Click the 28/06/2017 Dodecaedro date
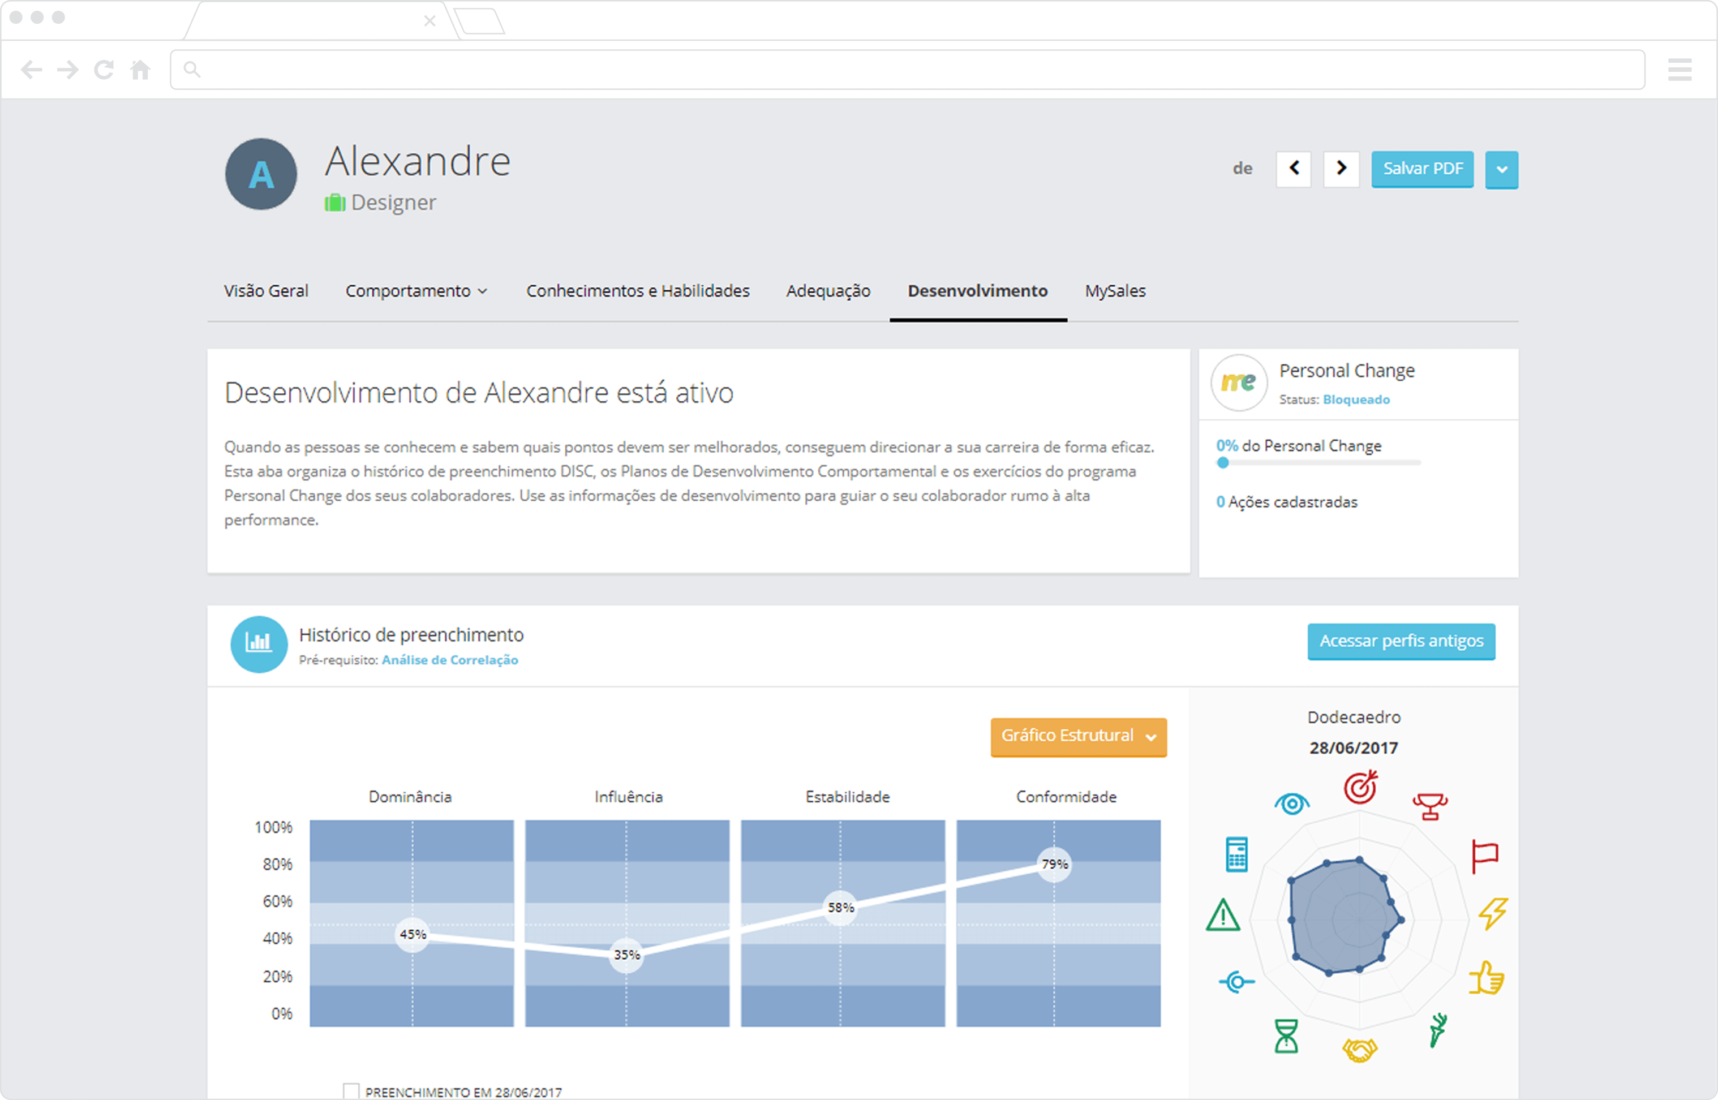The image size is (1718, 1100). click(1354, 748)
